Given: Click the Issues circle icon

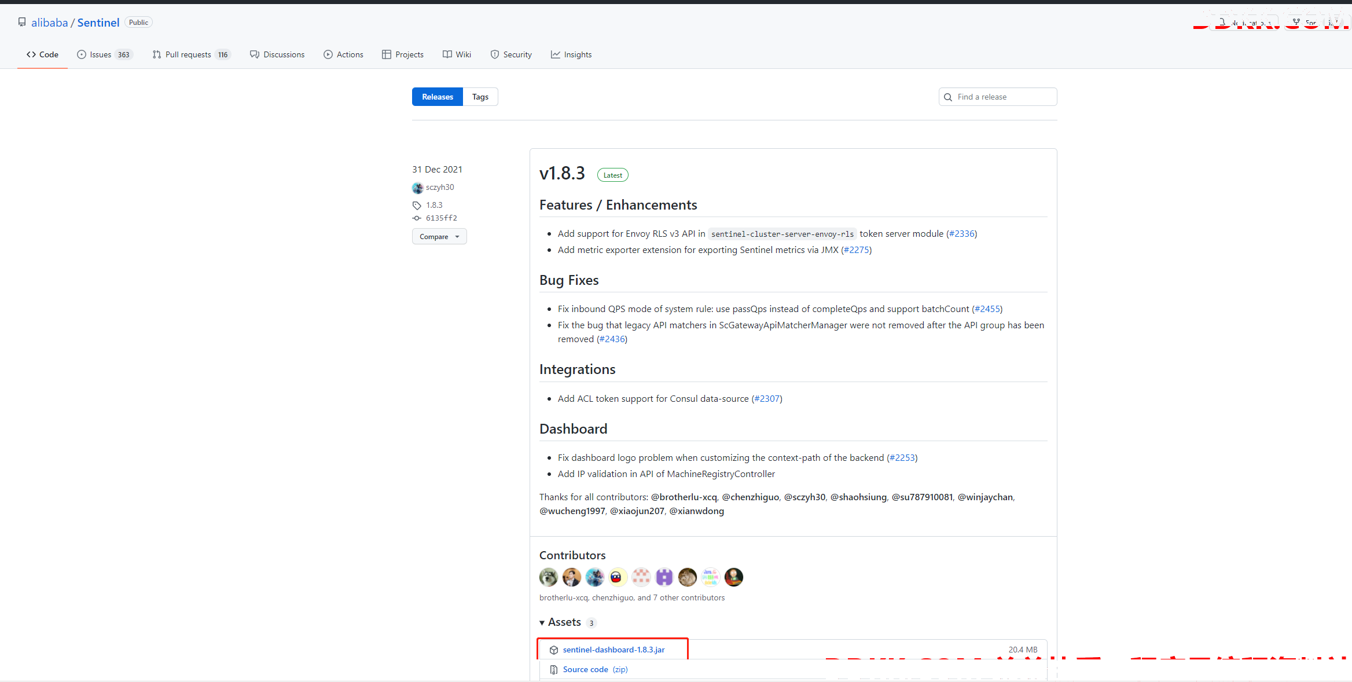Looking at the screenshot, I should click(82, 54).
